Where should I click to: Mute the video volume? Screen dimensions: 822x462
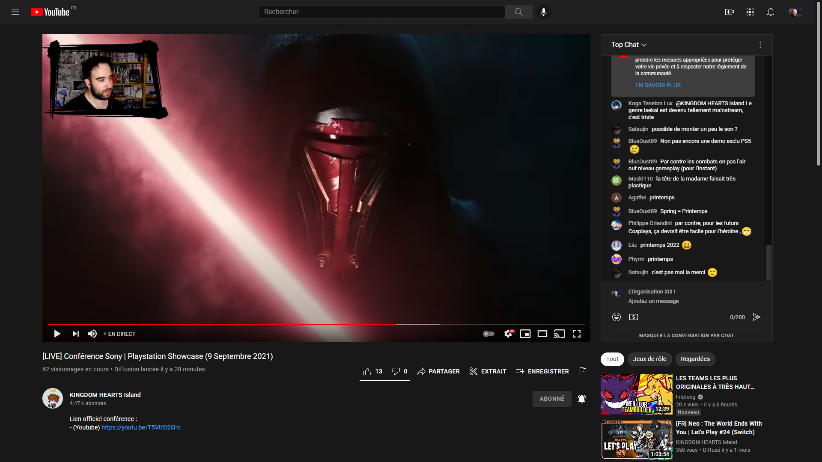click(x=92, y=334)
